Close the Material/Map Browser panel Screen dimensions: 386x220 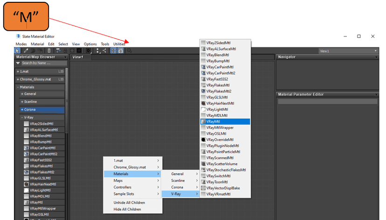pyautogui.click(x=65, y=57)
